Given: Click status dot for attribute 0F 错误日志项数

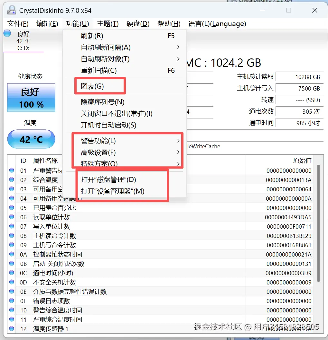Looking at the screenshot, I should pos(12,301).
